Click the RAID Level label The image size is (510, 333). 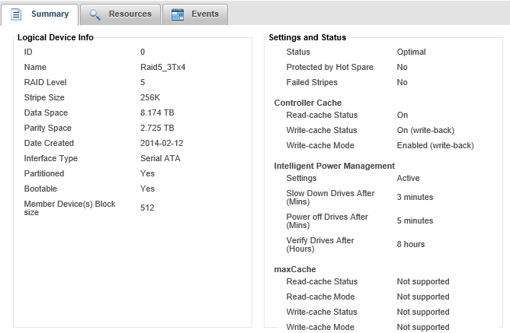point(45,82)
